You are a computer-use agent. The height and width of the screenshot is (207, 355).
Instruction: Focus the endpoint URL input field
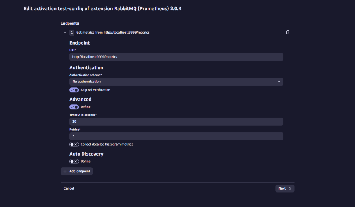click(x=176, y=57)
